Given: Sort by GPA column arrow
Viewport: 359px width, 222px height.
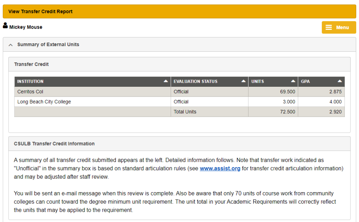Looking at the screenshot, I should point(339,81).
